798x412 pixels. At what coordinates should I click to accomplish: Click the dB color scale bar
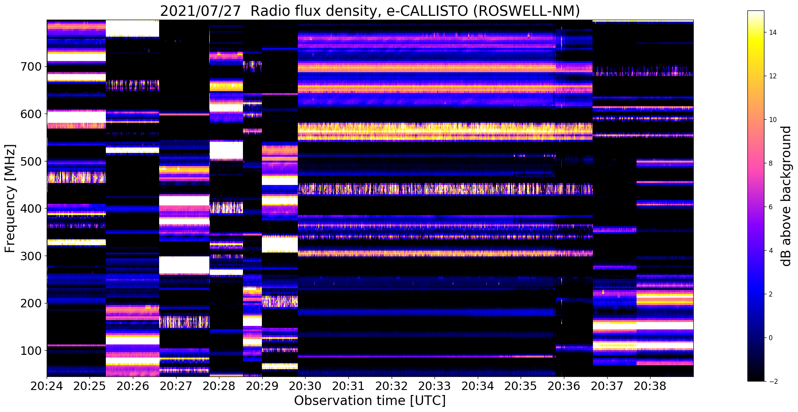756,196
